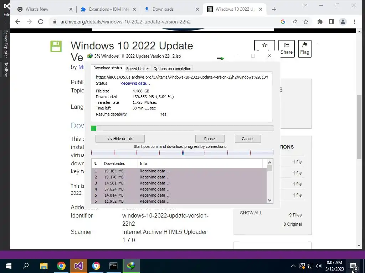Viewport: 365px width, 273px height.
Task: Open Google icon in address bar
Action: click(x=283, y=22)
